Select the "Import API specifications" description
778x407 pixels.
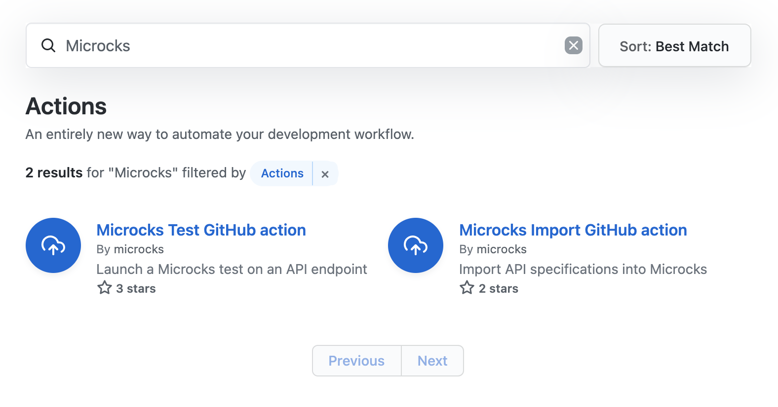pos(583,269)
